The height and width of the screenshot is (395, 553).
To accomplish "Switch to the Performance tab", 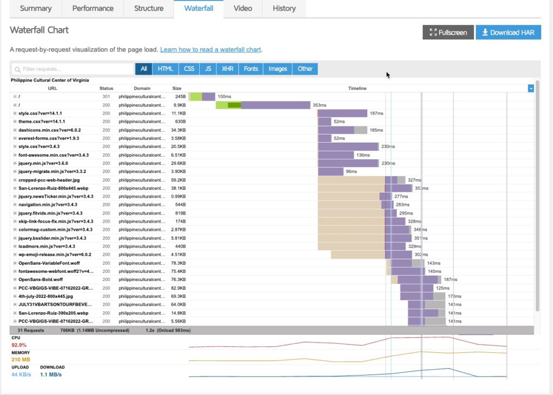I will pos(93,9).
